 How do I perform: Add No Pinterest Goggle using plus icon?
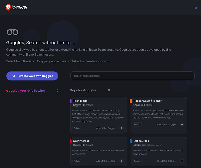tap(122, 161)
